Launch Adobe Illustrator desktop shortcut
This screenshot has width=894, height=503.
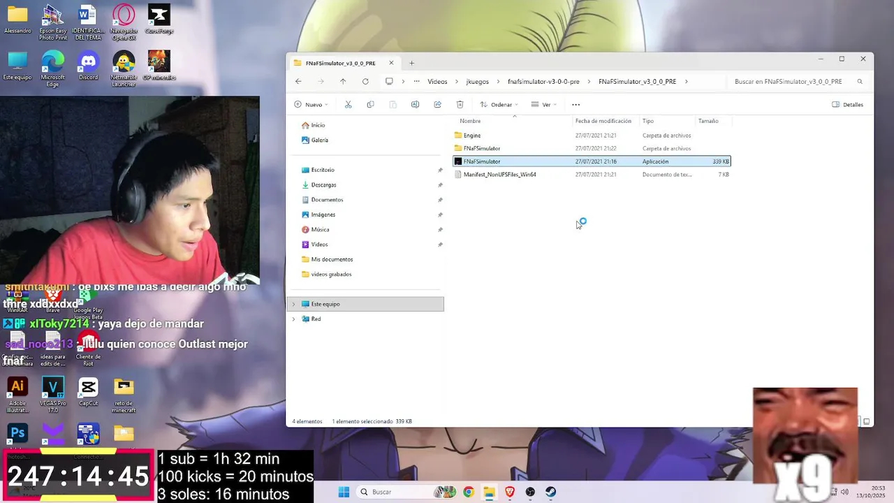coord(17,395)
